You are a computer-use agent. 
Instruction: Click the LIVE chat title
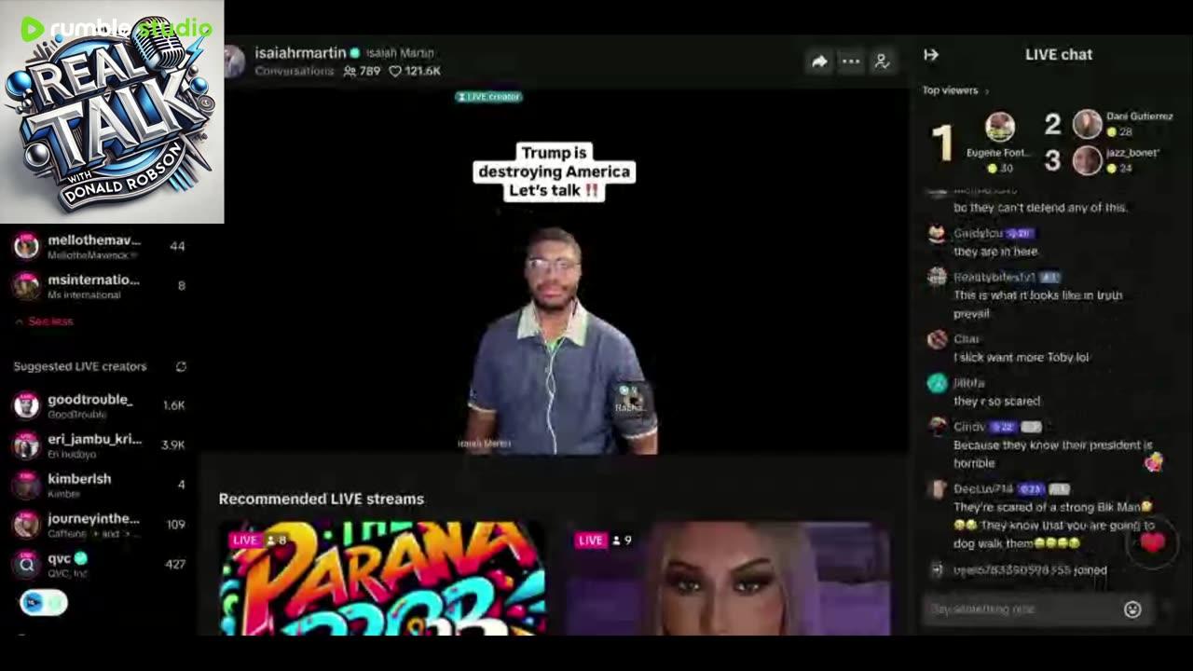point(1059,54)
